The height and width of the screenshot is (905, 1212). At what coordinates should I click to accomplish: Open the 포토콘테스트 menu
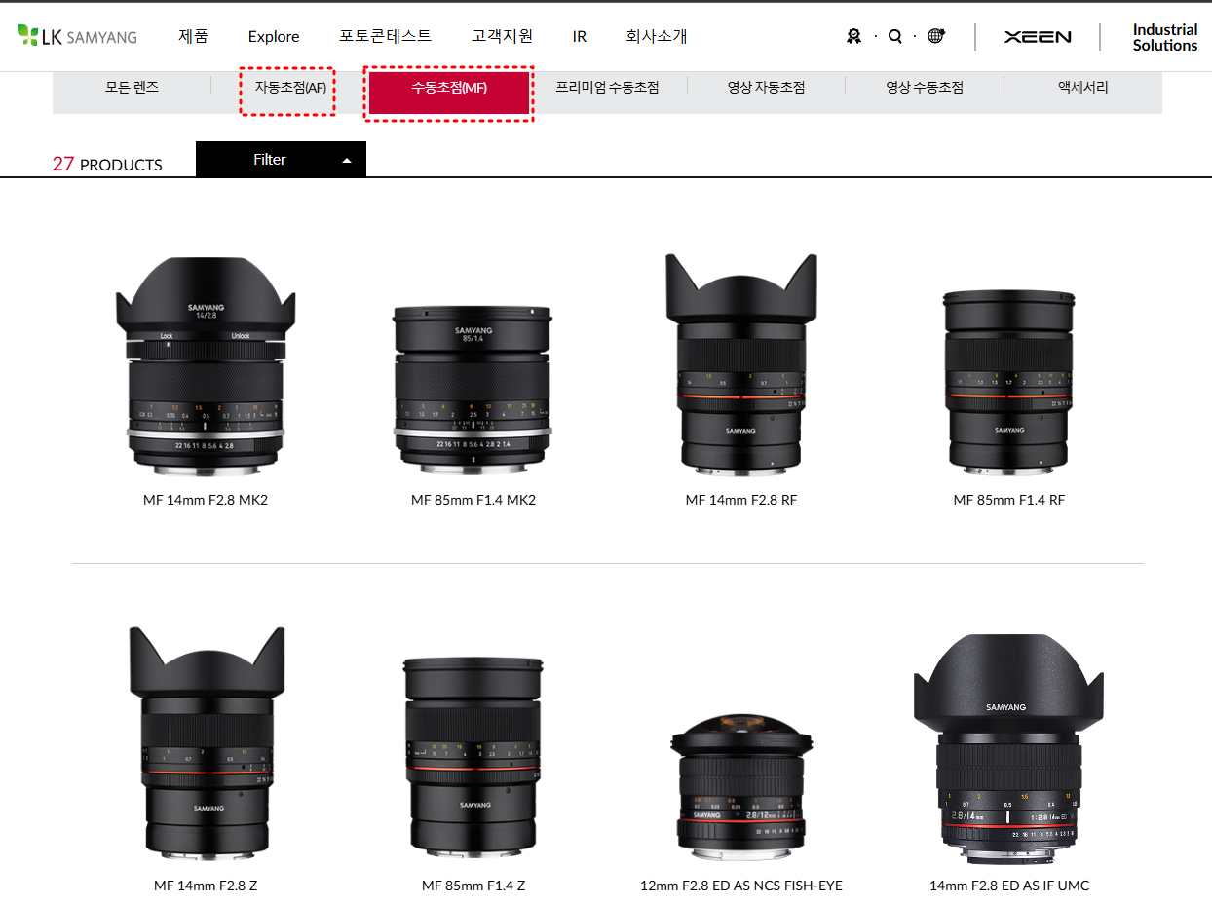[x=385, y=36]
